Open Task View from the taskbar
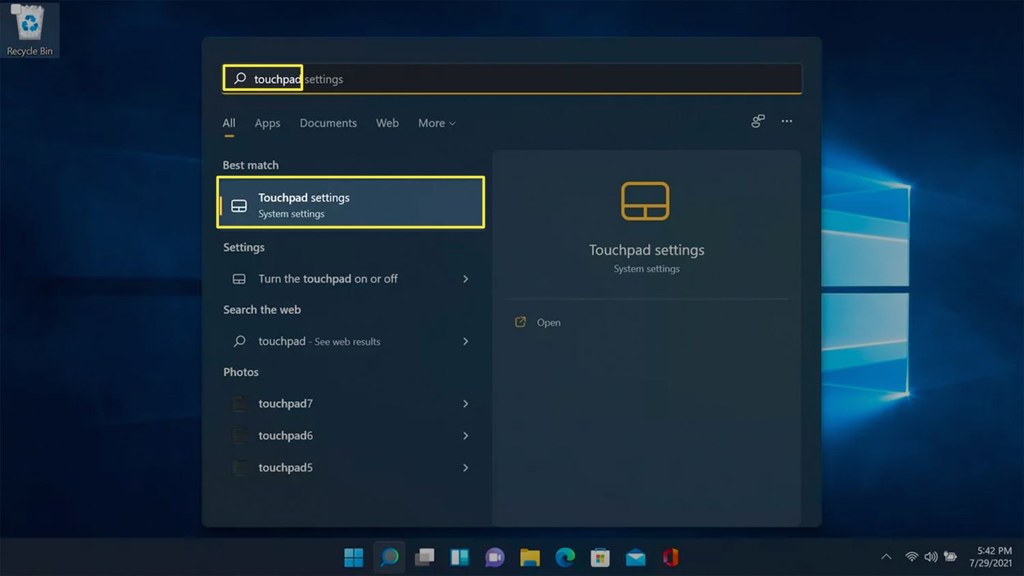 point(425,558)
